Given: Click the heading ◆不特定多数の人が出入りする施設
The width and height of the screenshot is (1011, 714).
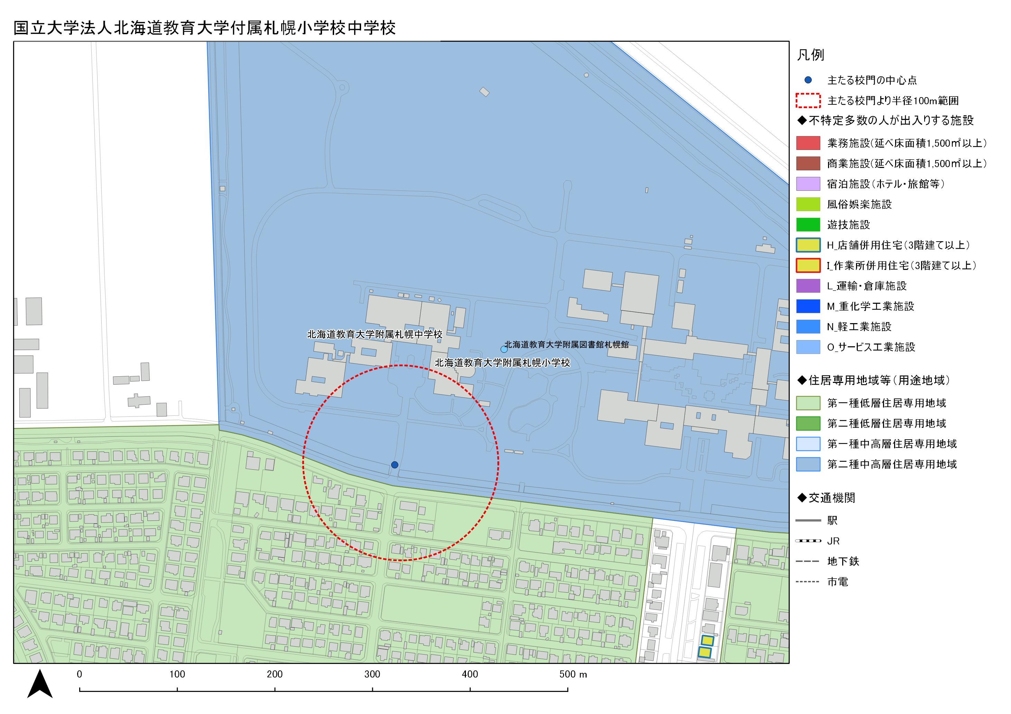Looking at the screenshot, I should tap(885, 121).
